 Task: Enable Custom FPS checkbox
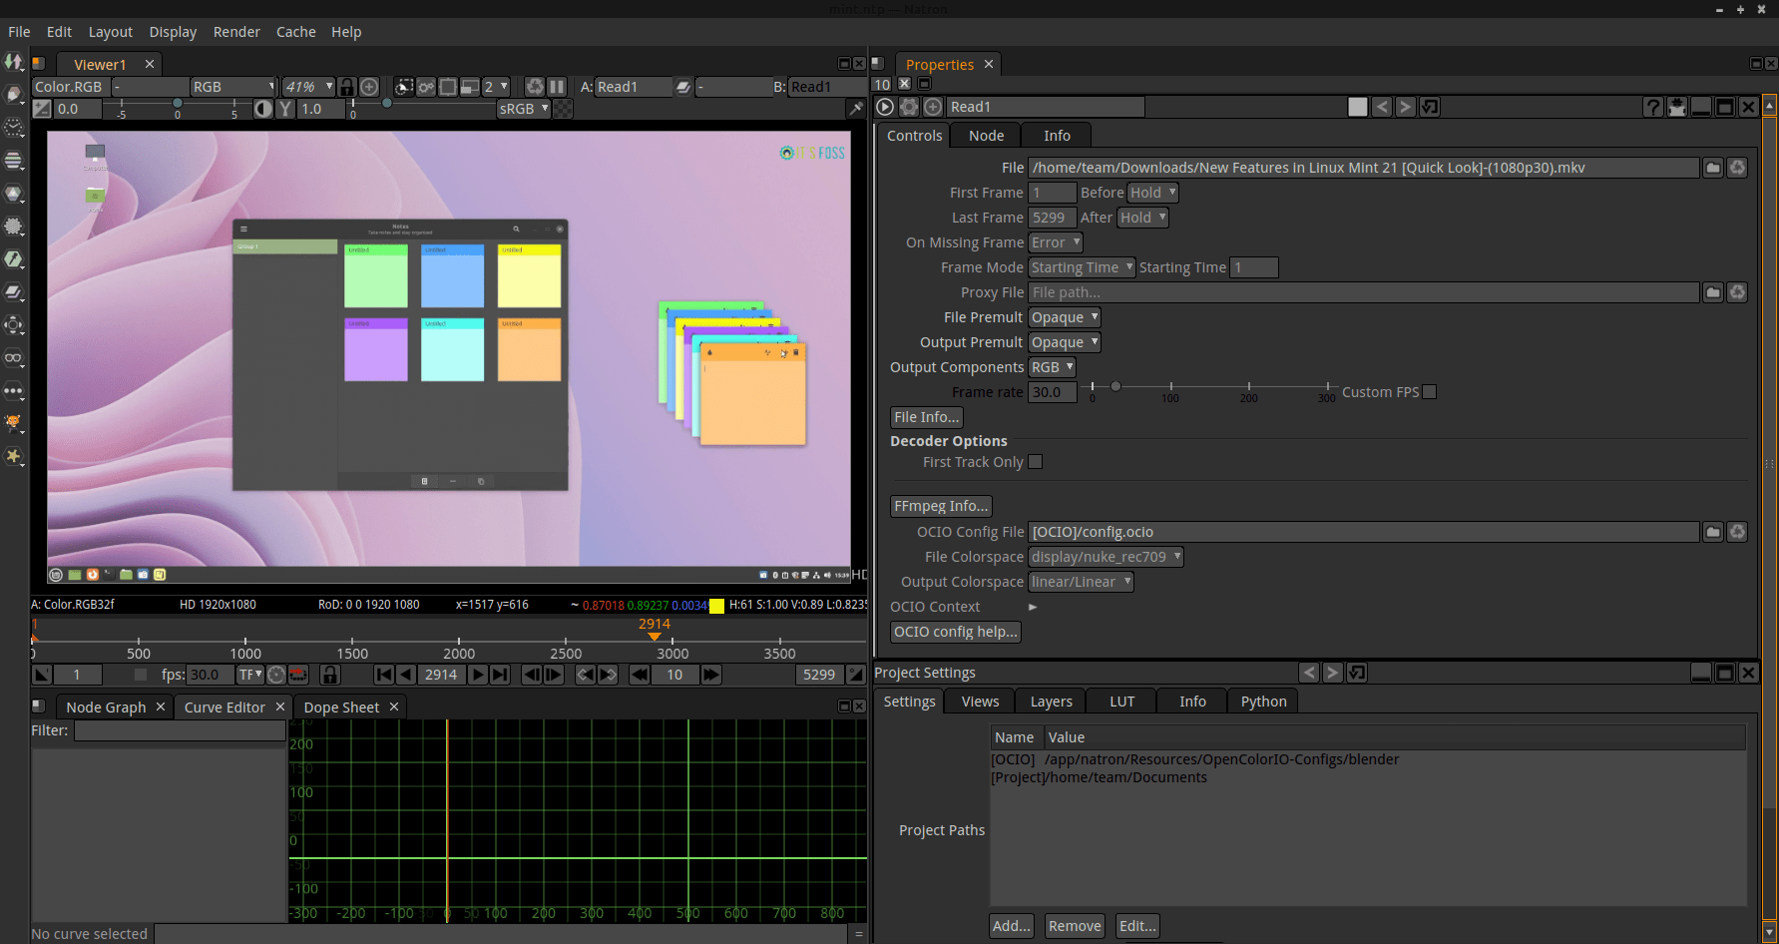click(1429, 391)
